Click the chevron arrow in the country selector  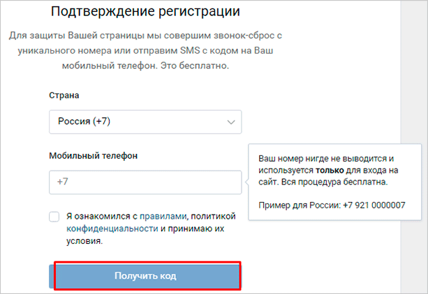[x=231, y=123]
